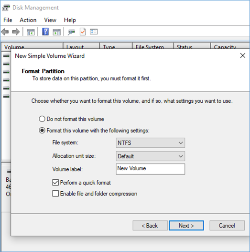Open the Help menu
Viewport: 250px width, 252px height.
(x=70, y=20)
